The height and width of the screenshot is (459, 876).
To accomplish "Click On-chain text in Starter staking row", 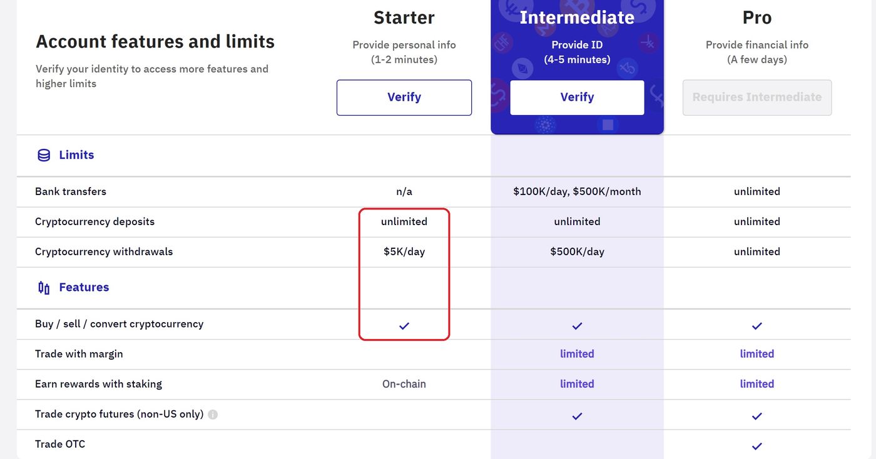I will click(x=404, y=384).
